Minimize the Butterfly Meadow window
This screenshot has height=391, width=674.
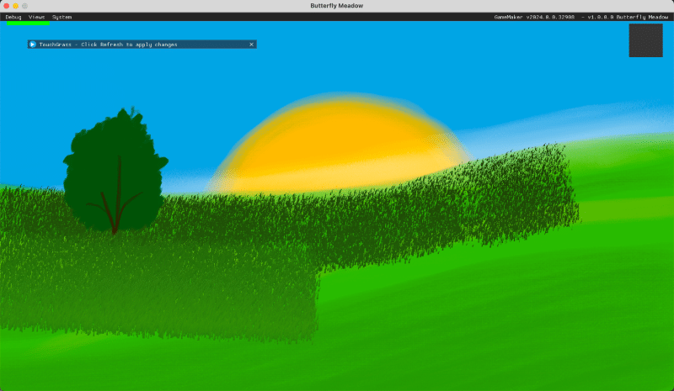tap(15, 6)
